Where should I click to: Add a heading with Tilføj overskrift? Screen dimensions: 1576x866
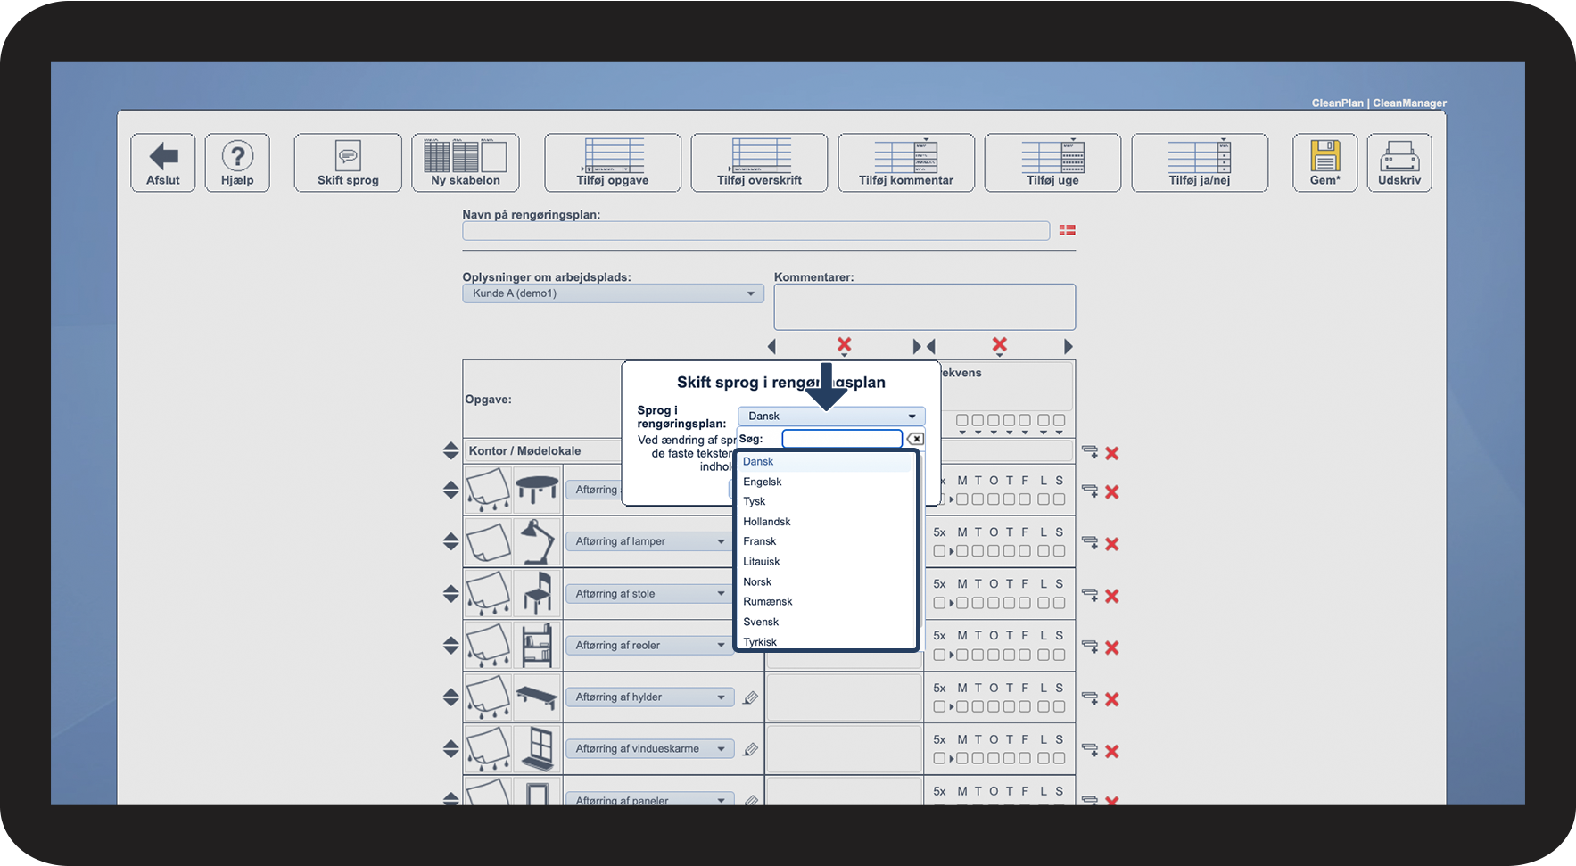(759, 162)
